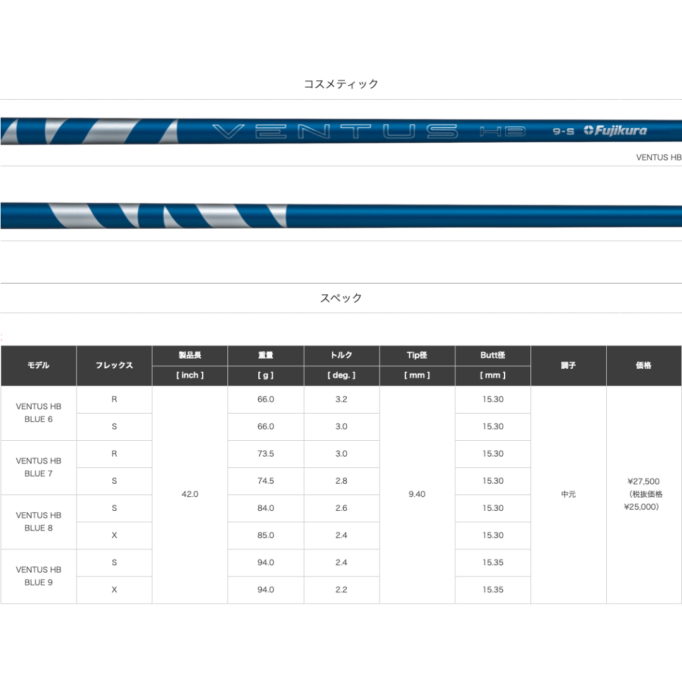Select the 9.40 tip diameter value
This screenshot has width=682, height=682.
coord(417,494)
